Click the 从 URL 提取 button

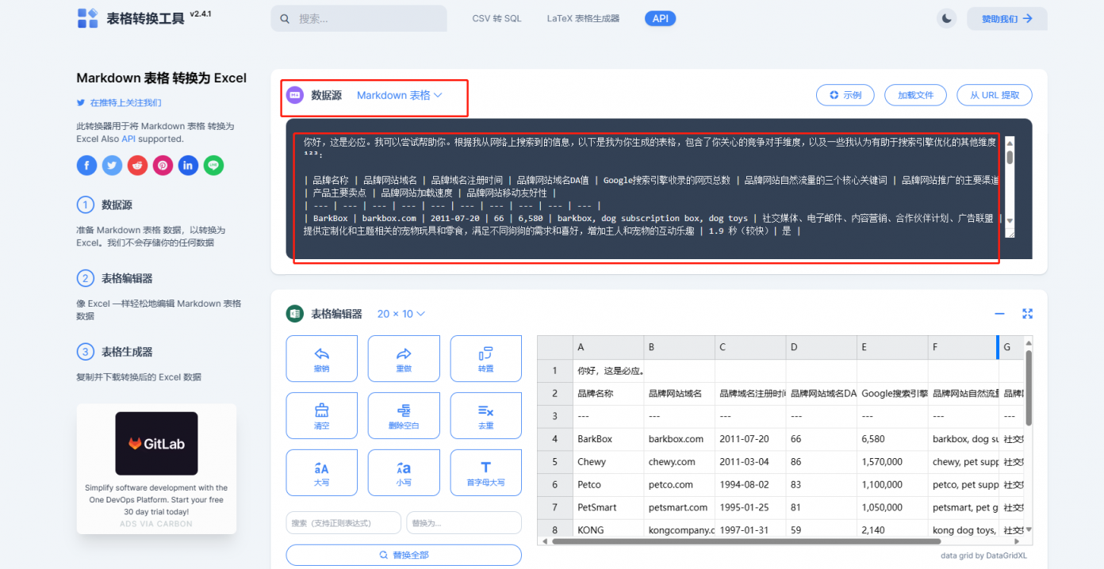click(x=995, y=95)
